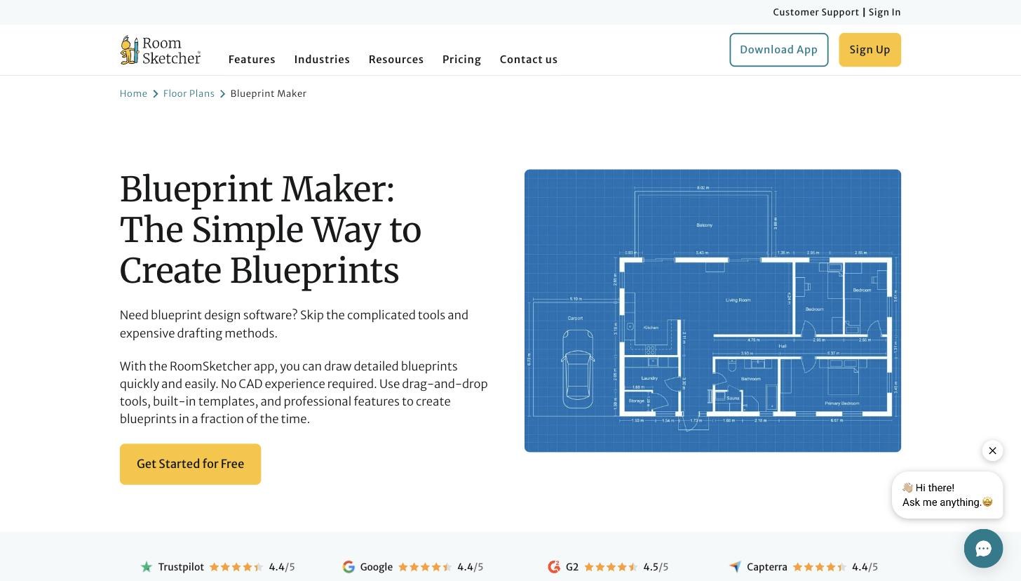Click the Trustpilot label text
Viewport: 1021px width, 581px height.
point(181,567)
